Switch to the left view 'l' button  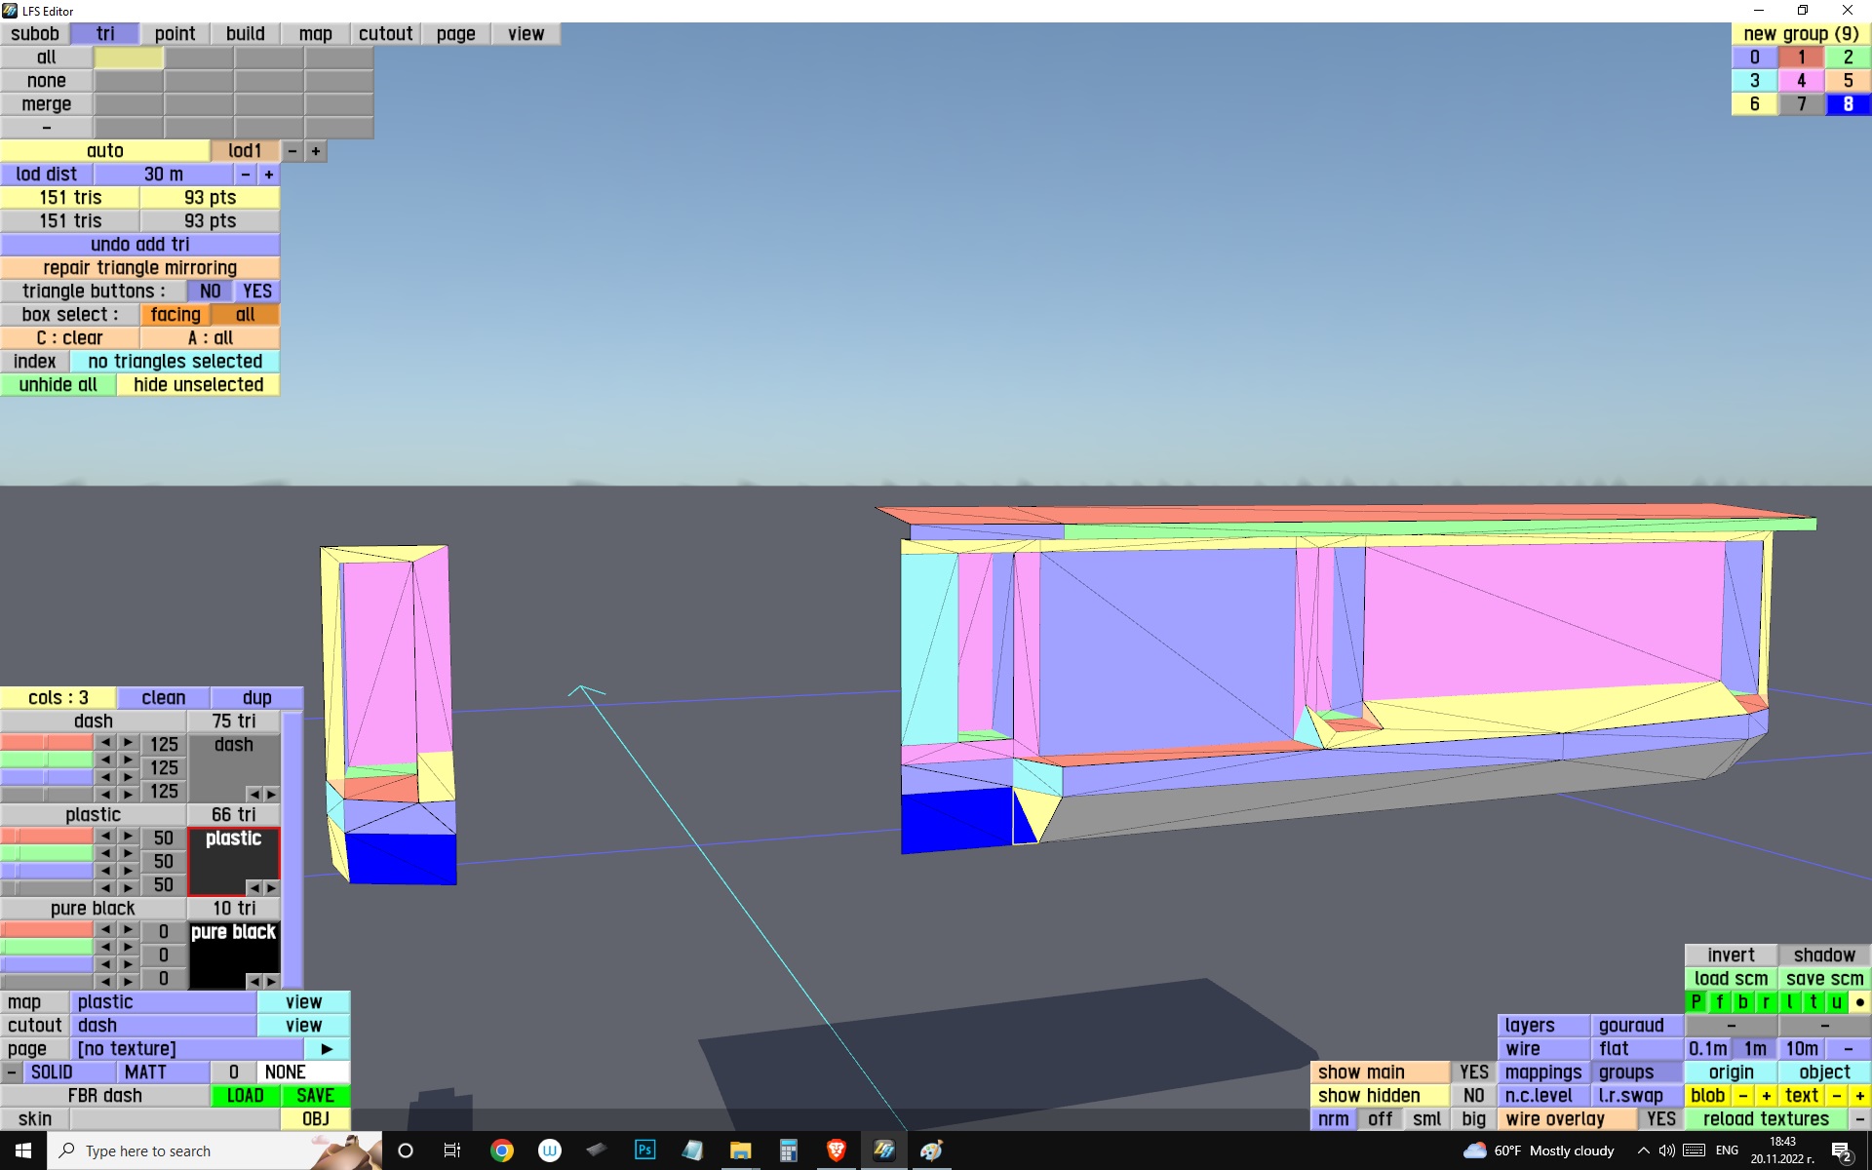(1789, 1002)
